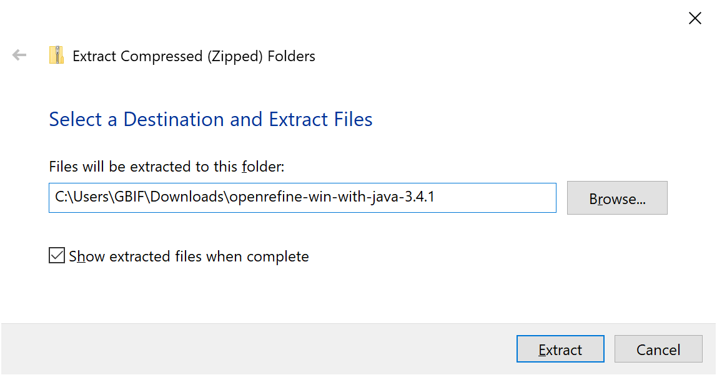
Task: Click the 'Select a Destination and Extract Files' heading
Action: click(x=210, y=119)
